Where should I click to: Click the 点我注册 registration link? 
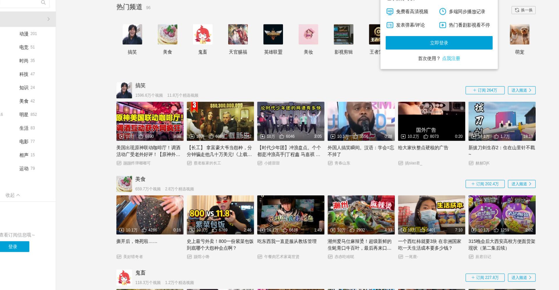click(x=451, y=58)
